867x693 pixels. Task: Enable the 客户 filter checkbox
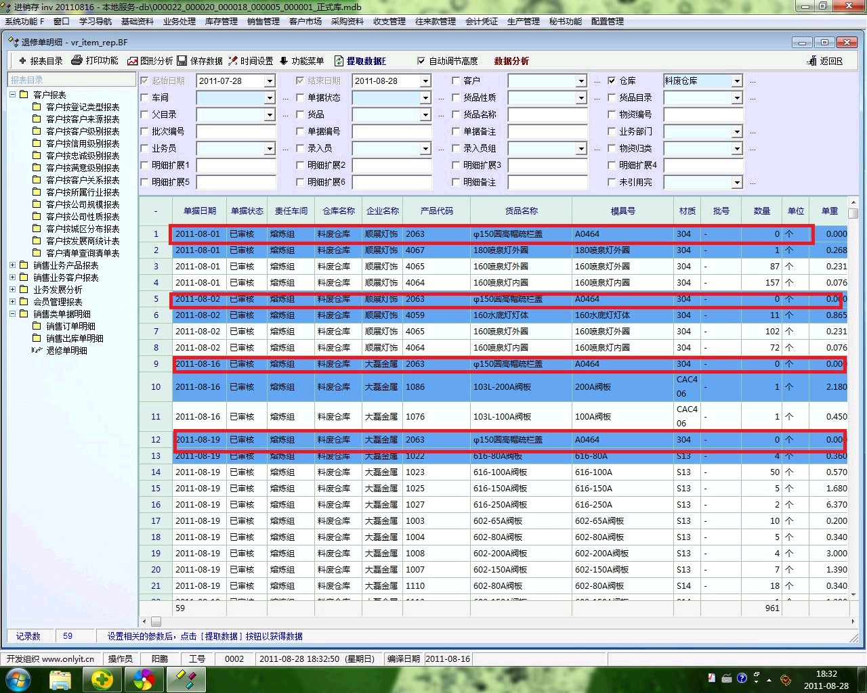456,81
